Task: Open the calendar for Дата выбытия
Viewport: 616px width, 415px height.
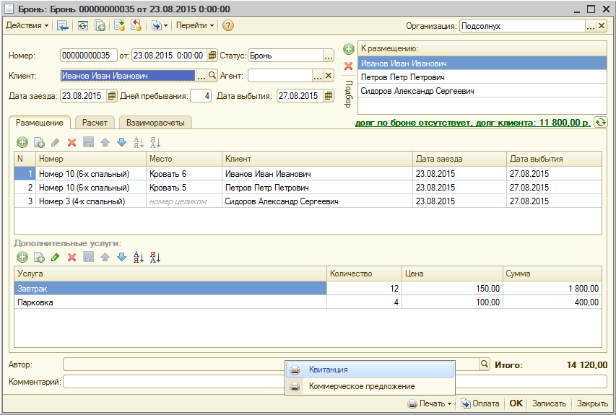Action: coord(329,96)
